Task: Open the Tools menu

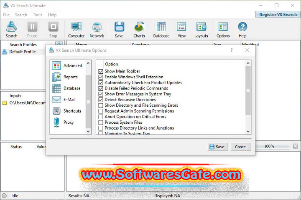Action: 38,15
